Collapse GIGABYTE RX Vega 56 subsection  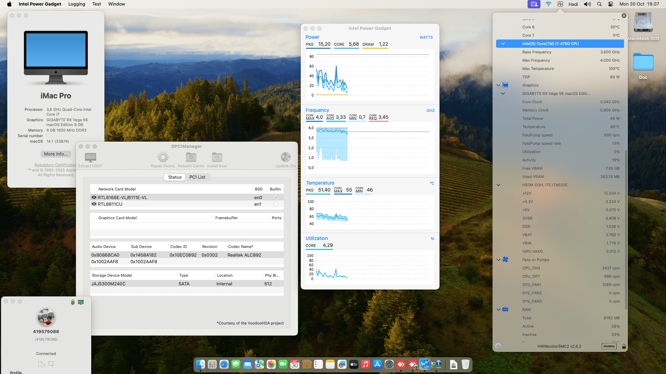click(503, 93)
